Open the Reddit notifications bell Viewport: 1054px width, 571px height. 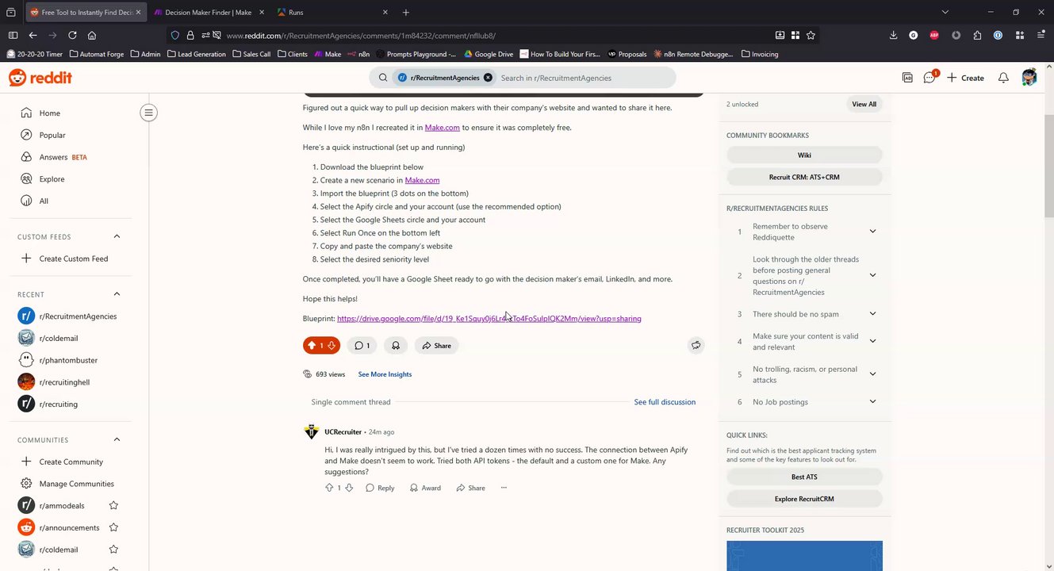point(1003,78)
